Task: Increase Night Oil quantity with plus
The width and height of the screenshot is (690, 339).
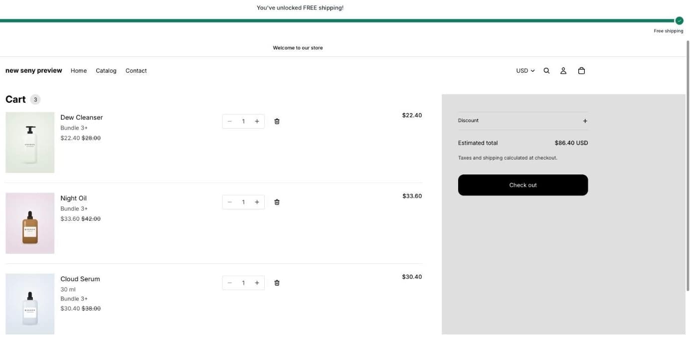Action: click(x=257, y=202)
